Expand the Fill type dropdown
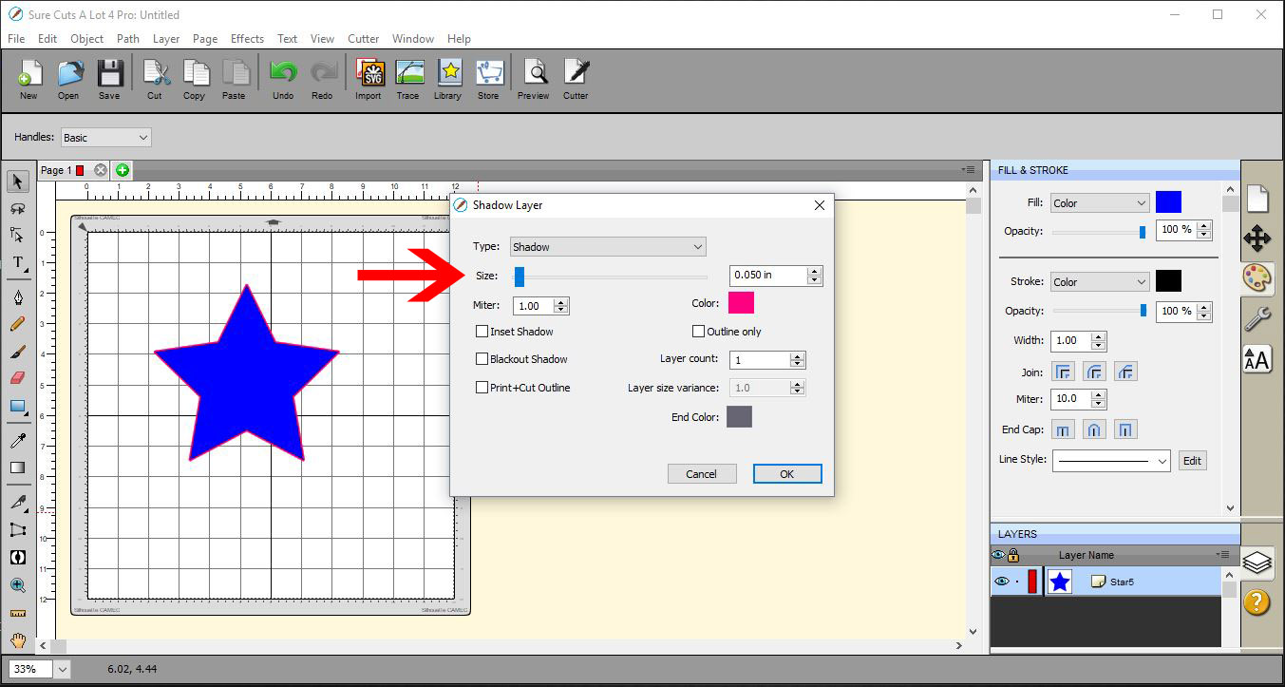This screenshot has width=1285, height=687. click(x=1100, y=203)
